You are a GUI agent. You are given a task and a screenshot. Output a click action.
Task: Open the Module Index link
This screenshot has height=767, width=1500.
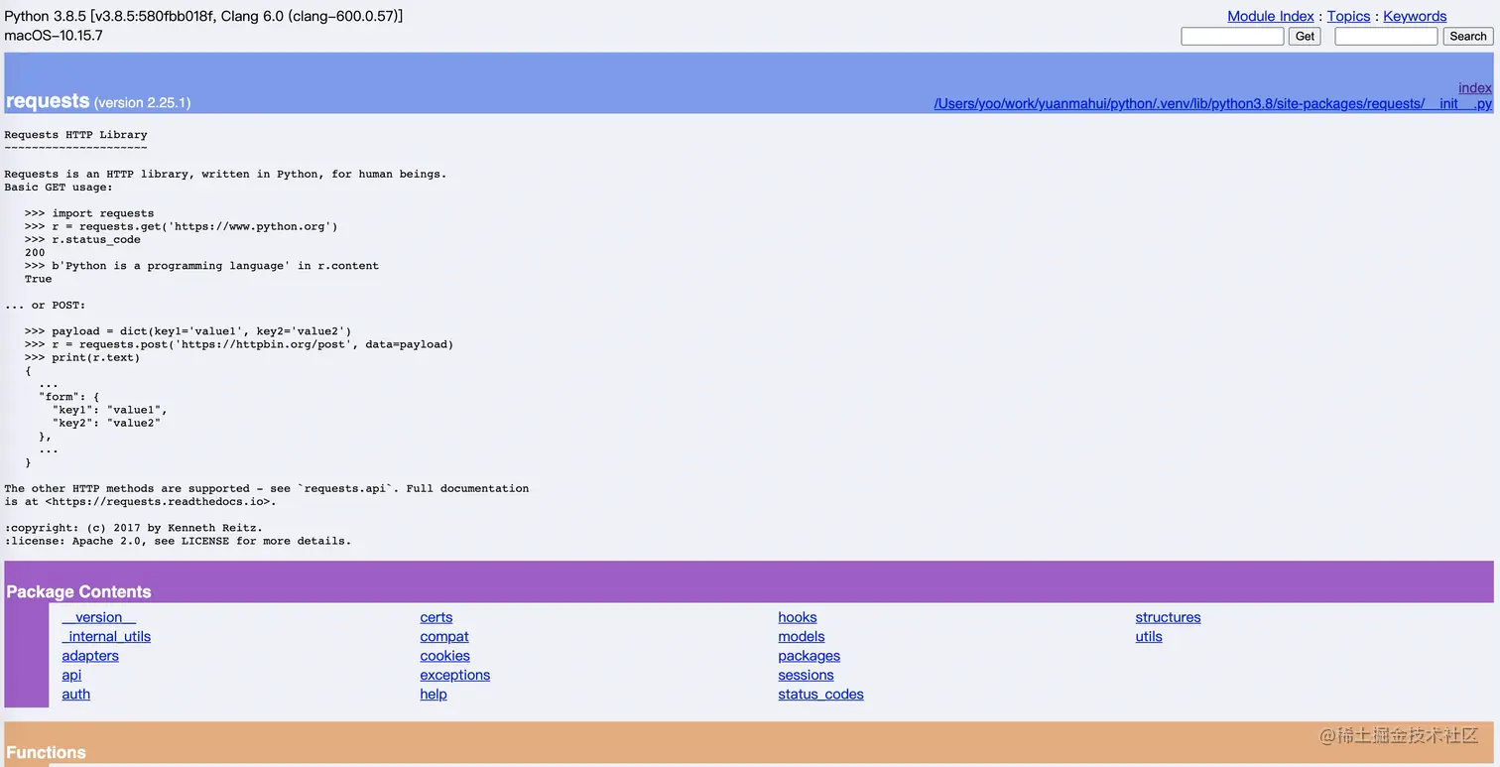click(1270, 16)
